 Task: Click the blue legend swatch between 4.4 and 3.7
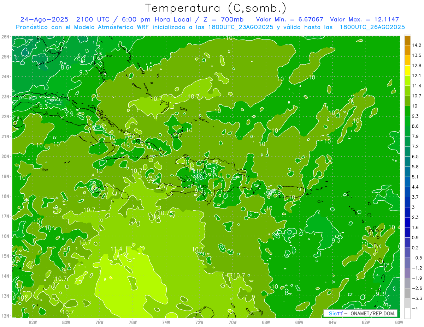coord(407,192)
